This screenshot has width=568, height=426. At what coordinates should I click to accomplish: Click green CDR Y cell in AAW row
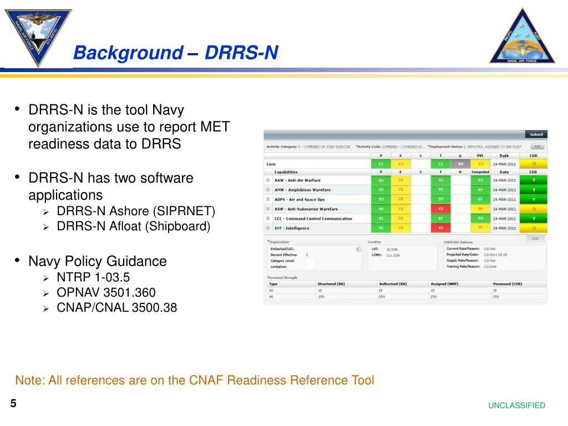point(534,180)
